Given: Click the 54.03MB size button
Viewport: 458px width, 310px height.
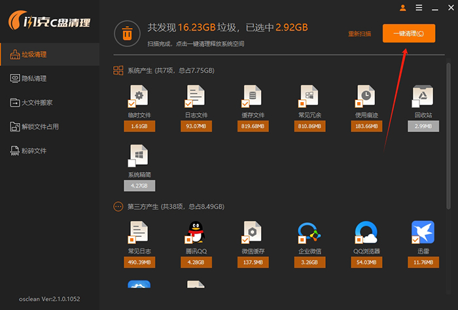Looking at the screenshot, I should point(366,262).
